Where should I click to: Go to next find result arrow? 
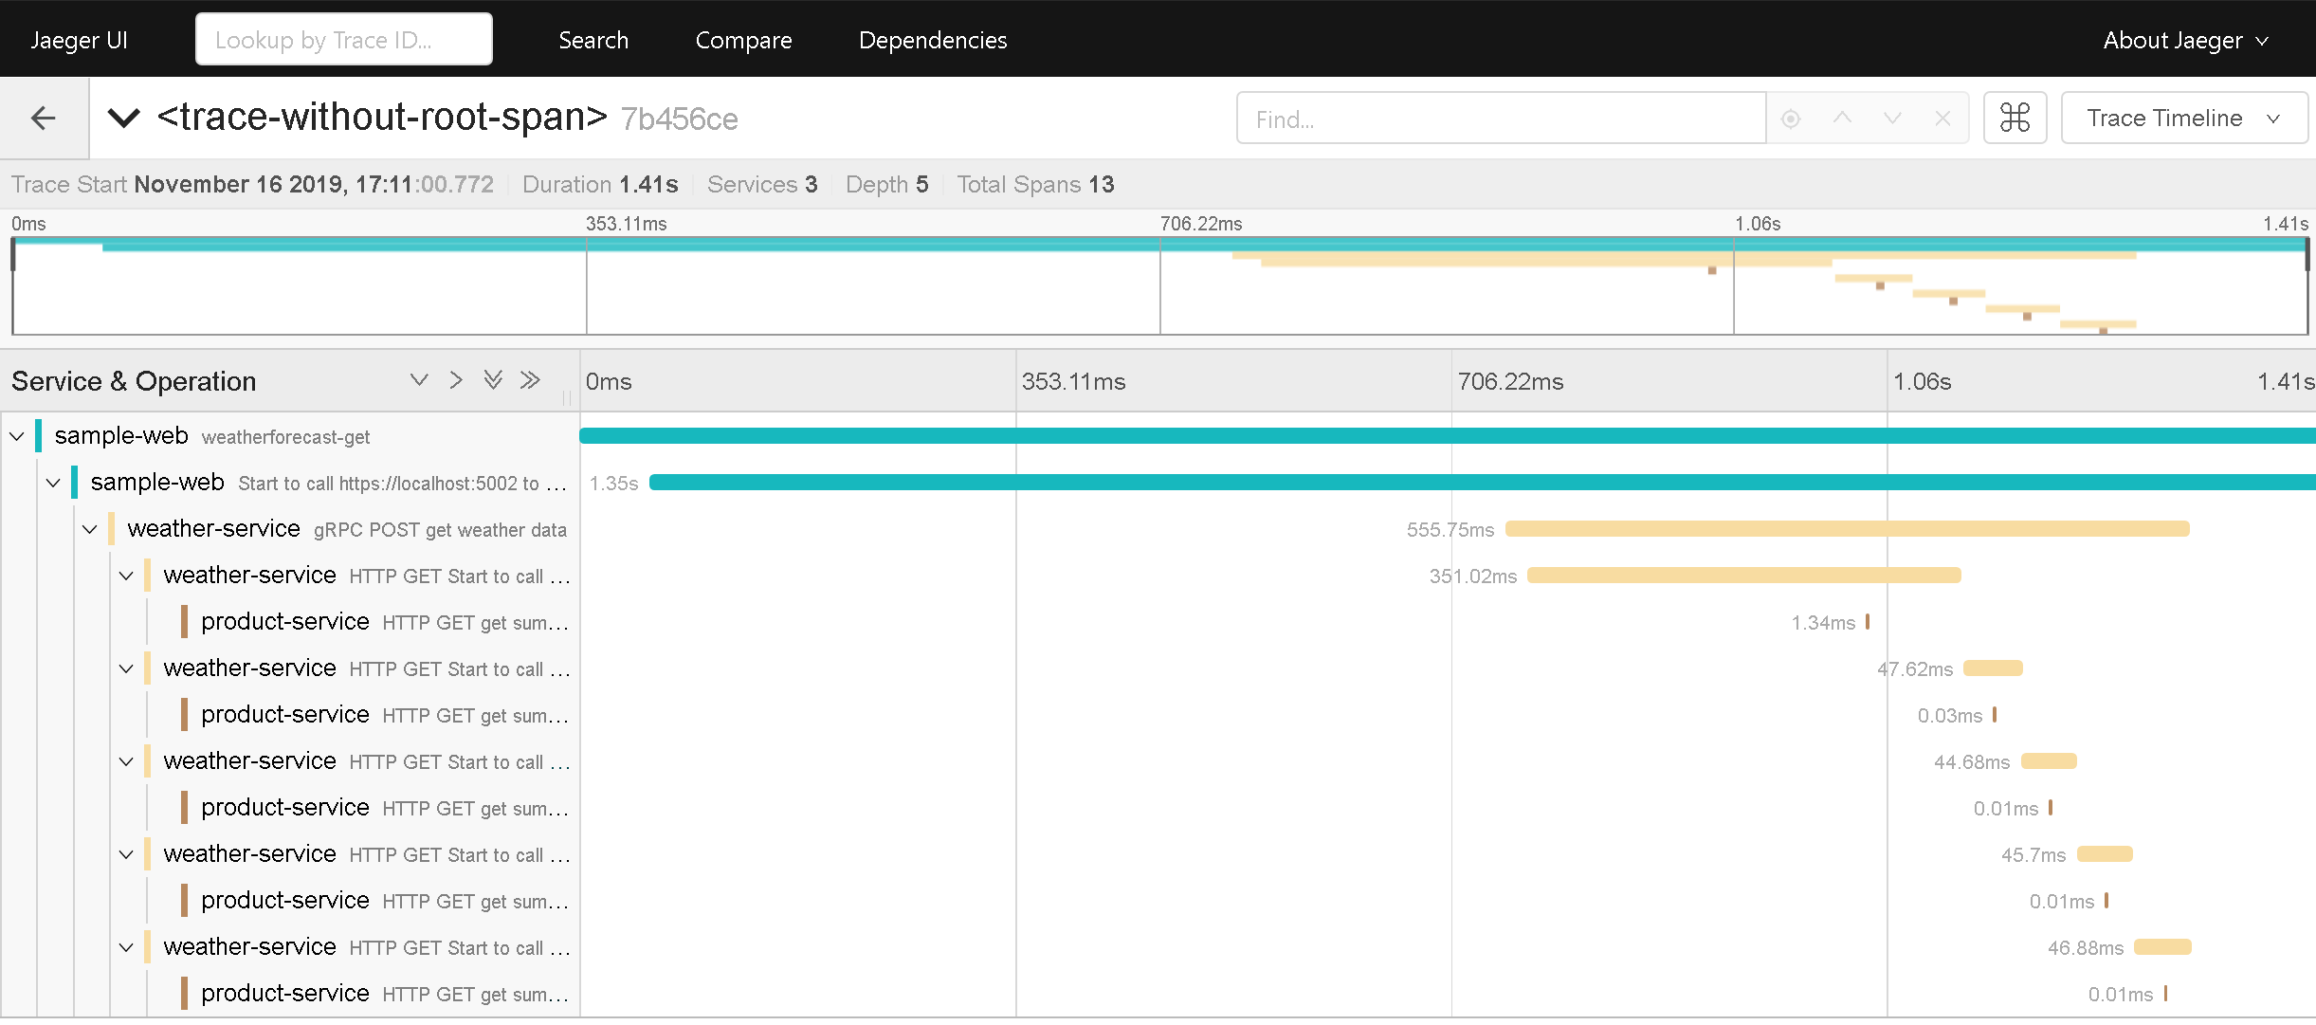(x=1892, y=119)
